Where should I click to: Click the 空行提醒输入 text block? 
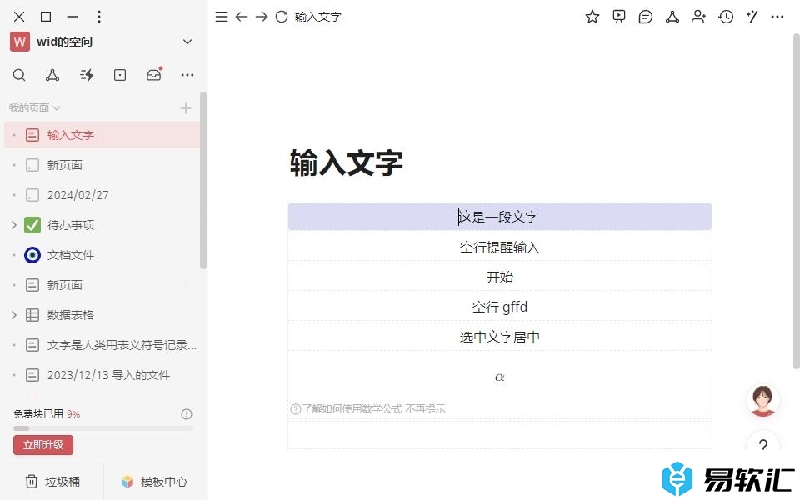tap(499, 247)
